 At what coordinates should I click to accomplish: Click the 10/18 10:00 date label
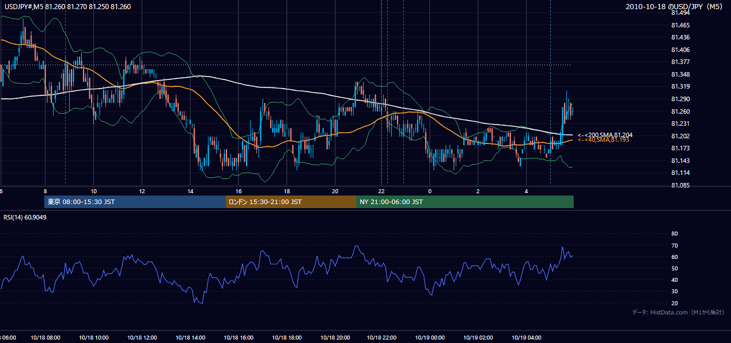pyautogui.click(x=94, y=338)
